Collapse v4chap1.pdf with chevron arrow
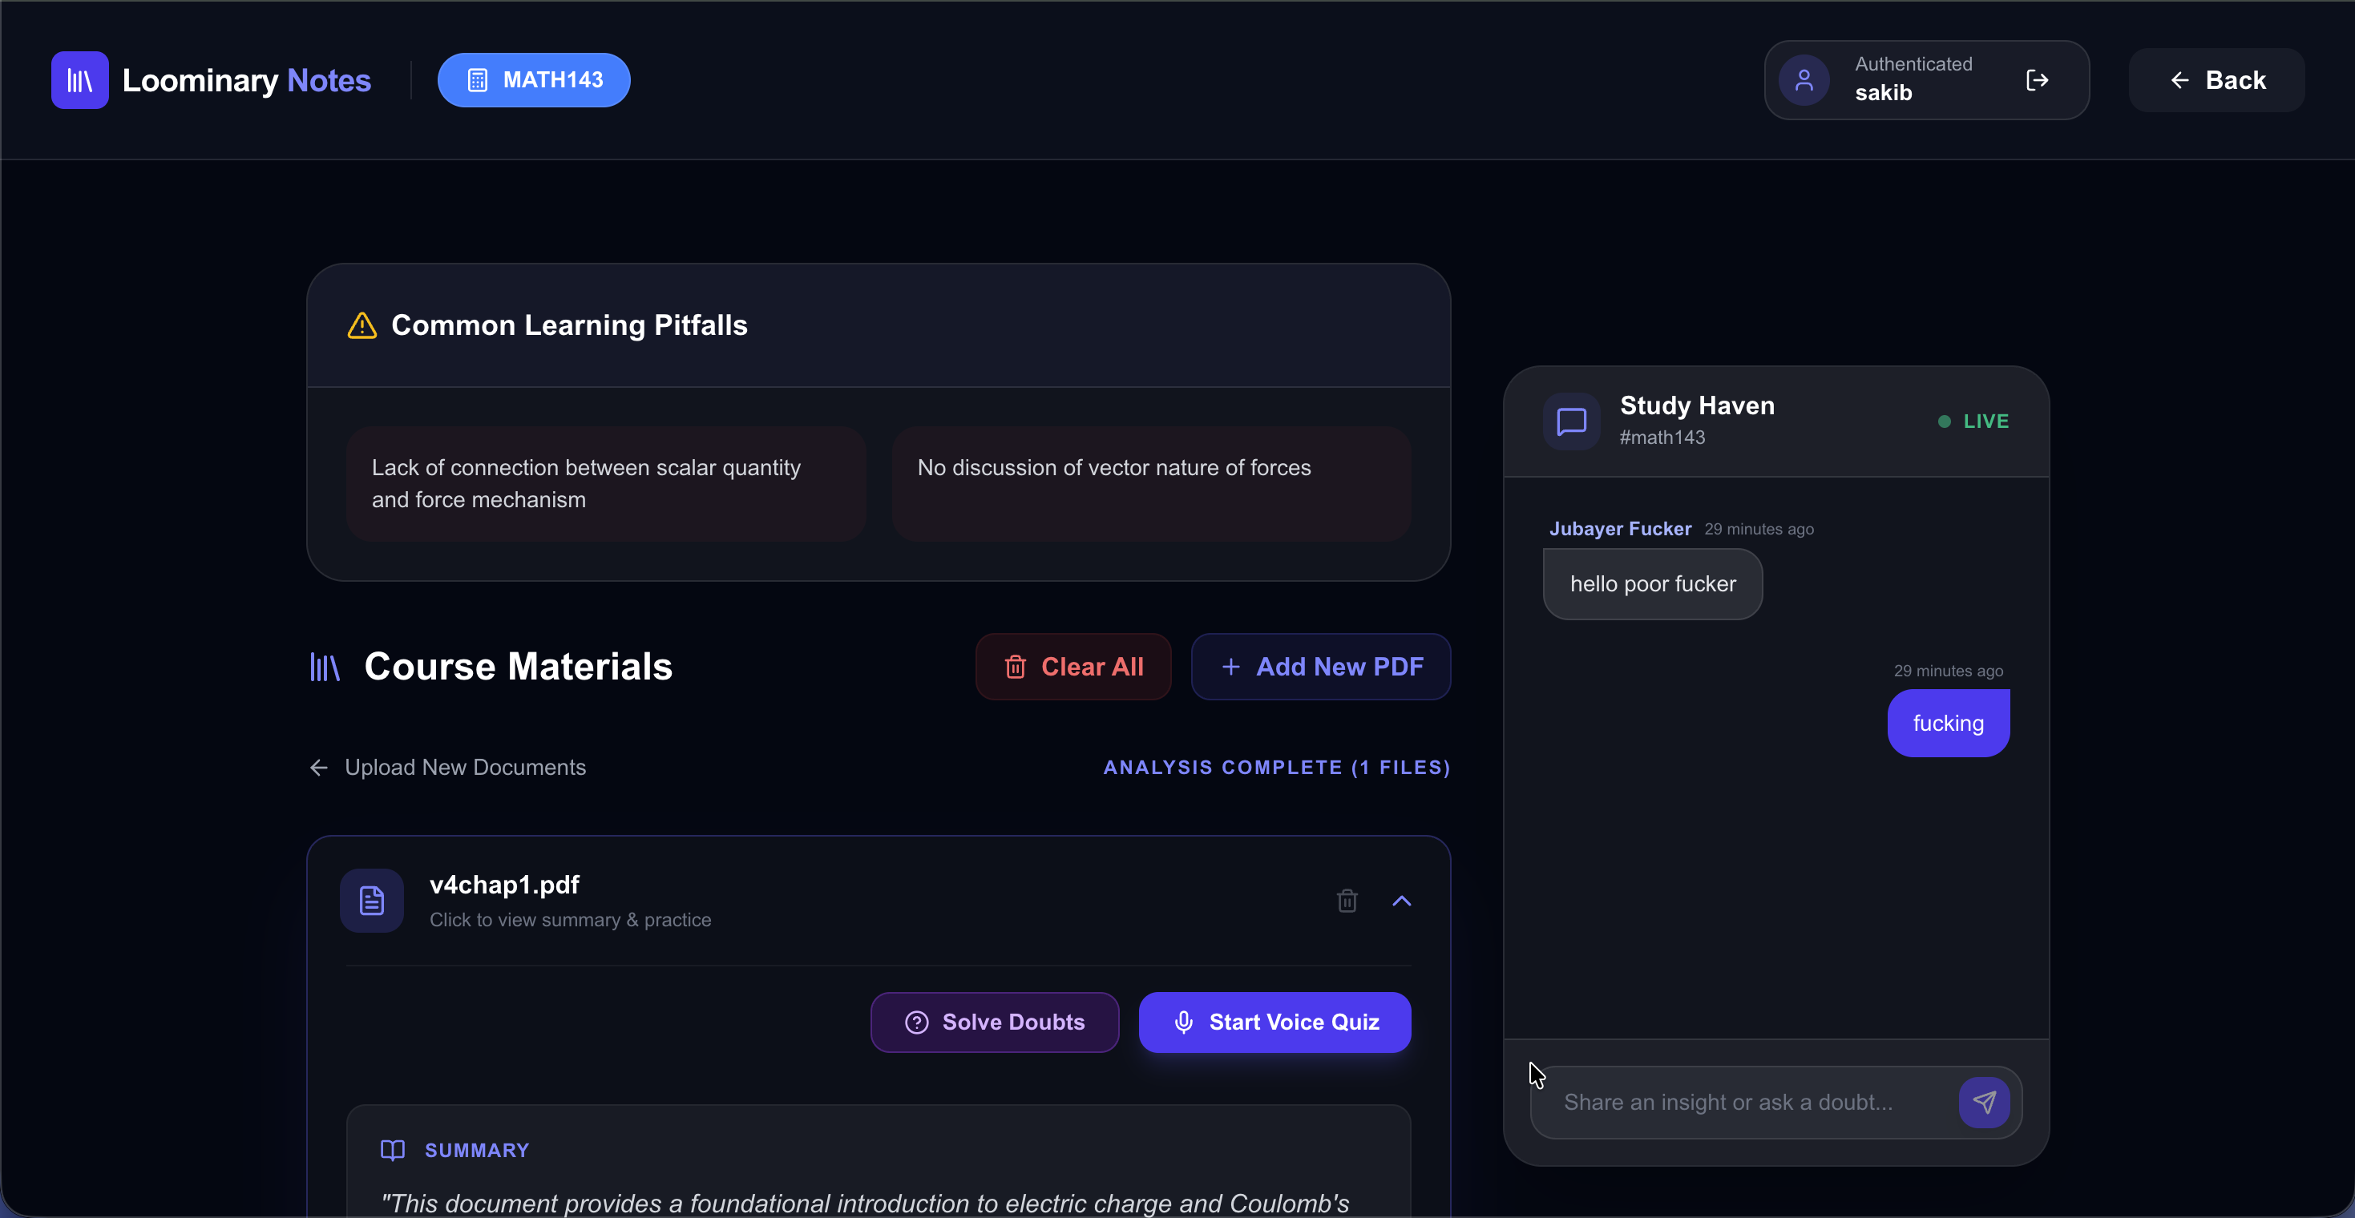The height and width of the screenshot is (1218, 2355). coord(1401,901)
